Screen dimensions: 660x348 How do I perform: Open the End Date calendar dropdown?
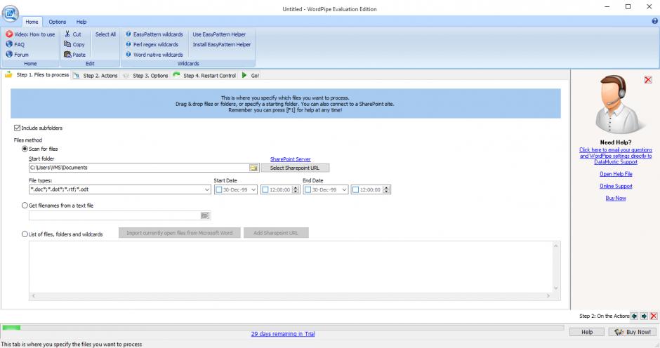[x=344, y=189]
